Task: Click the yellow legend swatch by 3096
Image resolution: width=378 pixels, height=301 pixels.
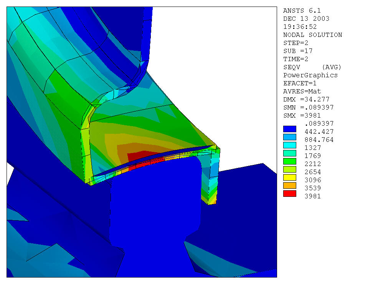Action: point(289,178)
